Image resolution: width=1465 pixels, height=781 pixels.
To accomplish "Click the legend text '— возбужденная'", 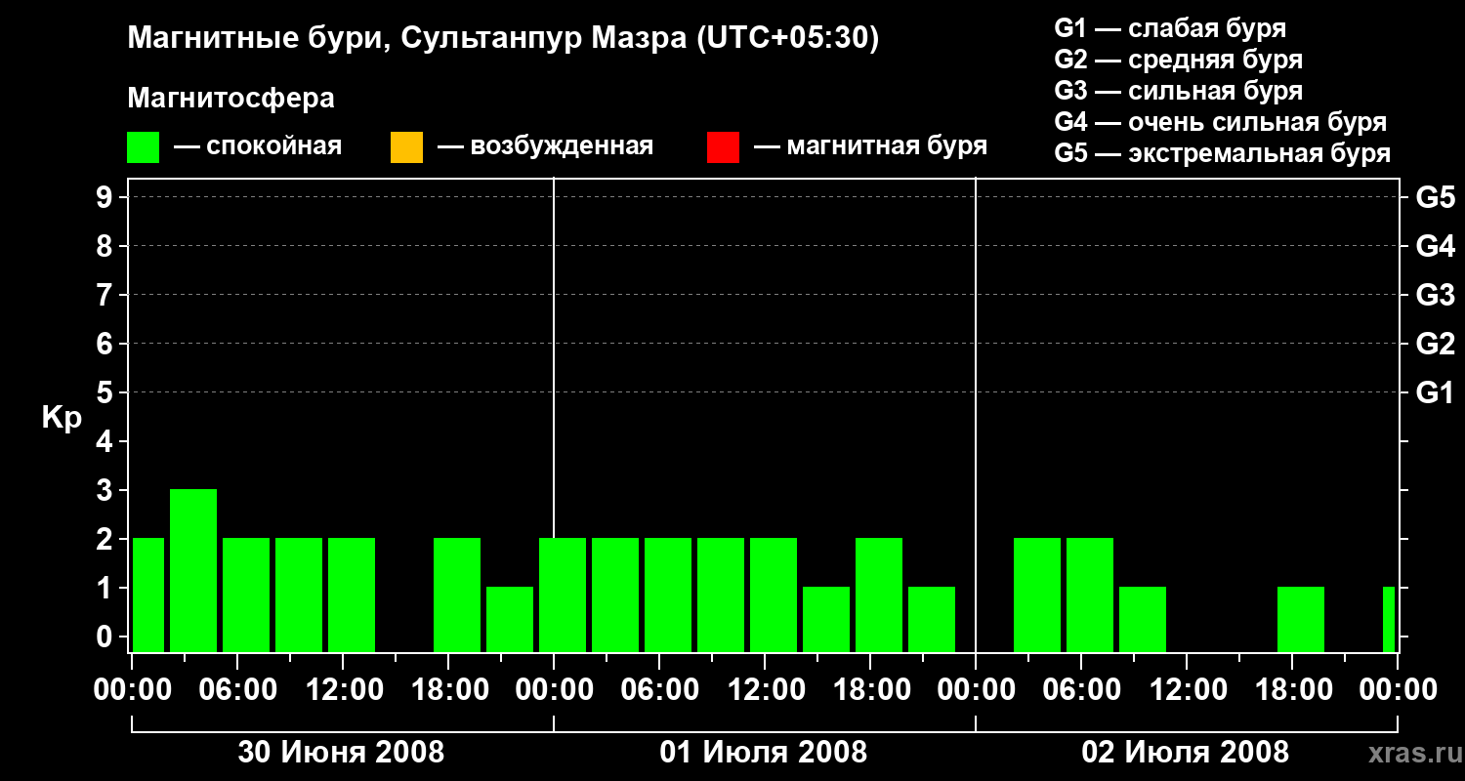I will tap(545, 146).
